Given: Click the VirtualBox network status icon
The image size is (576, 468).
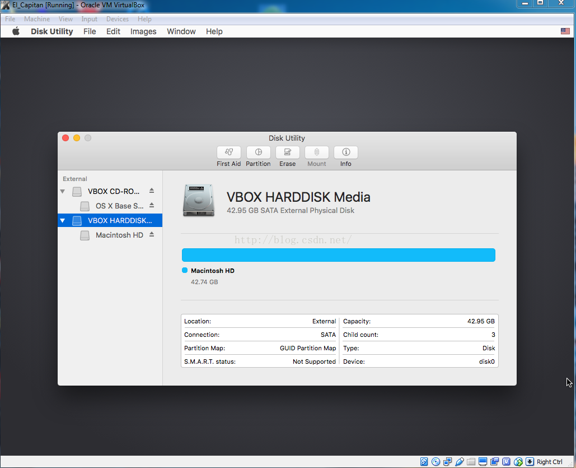Looking at the screenshot, I should [447, 462].
